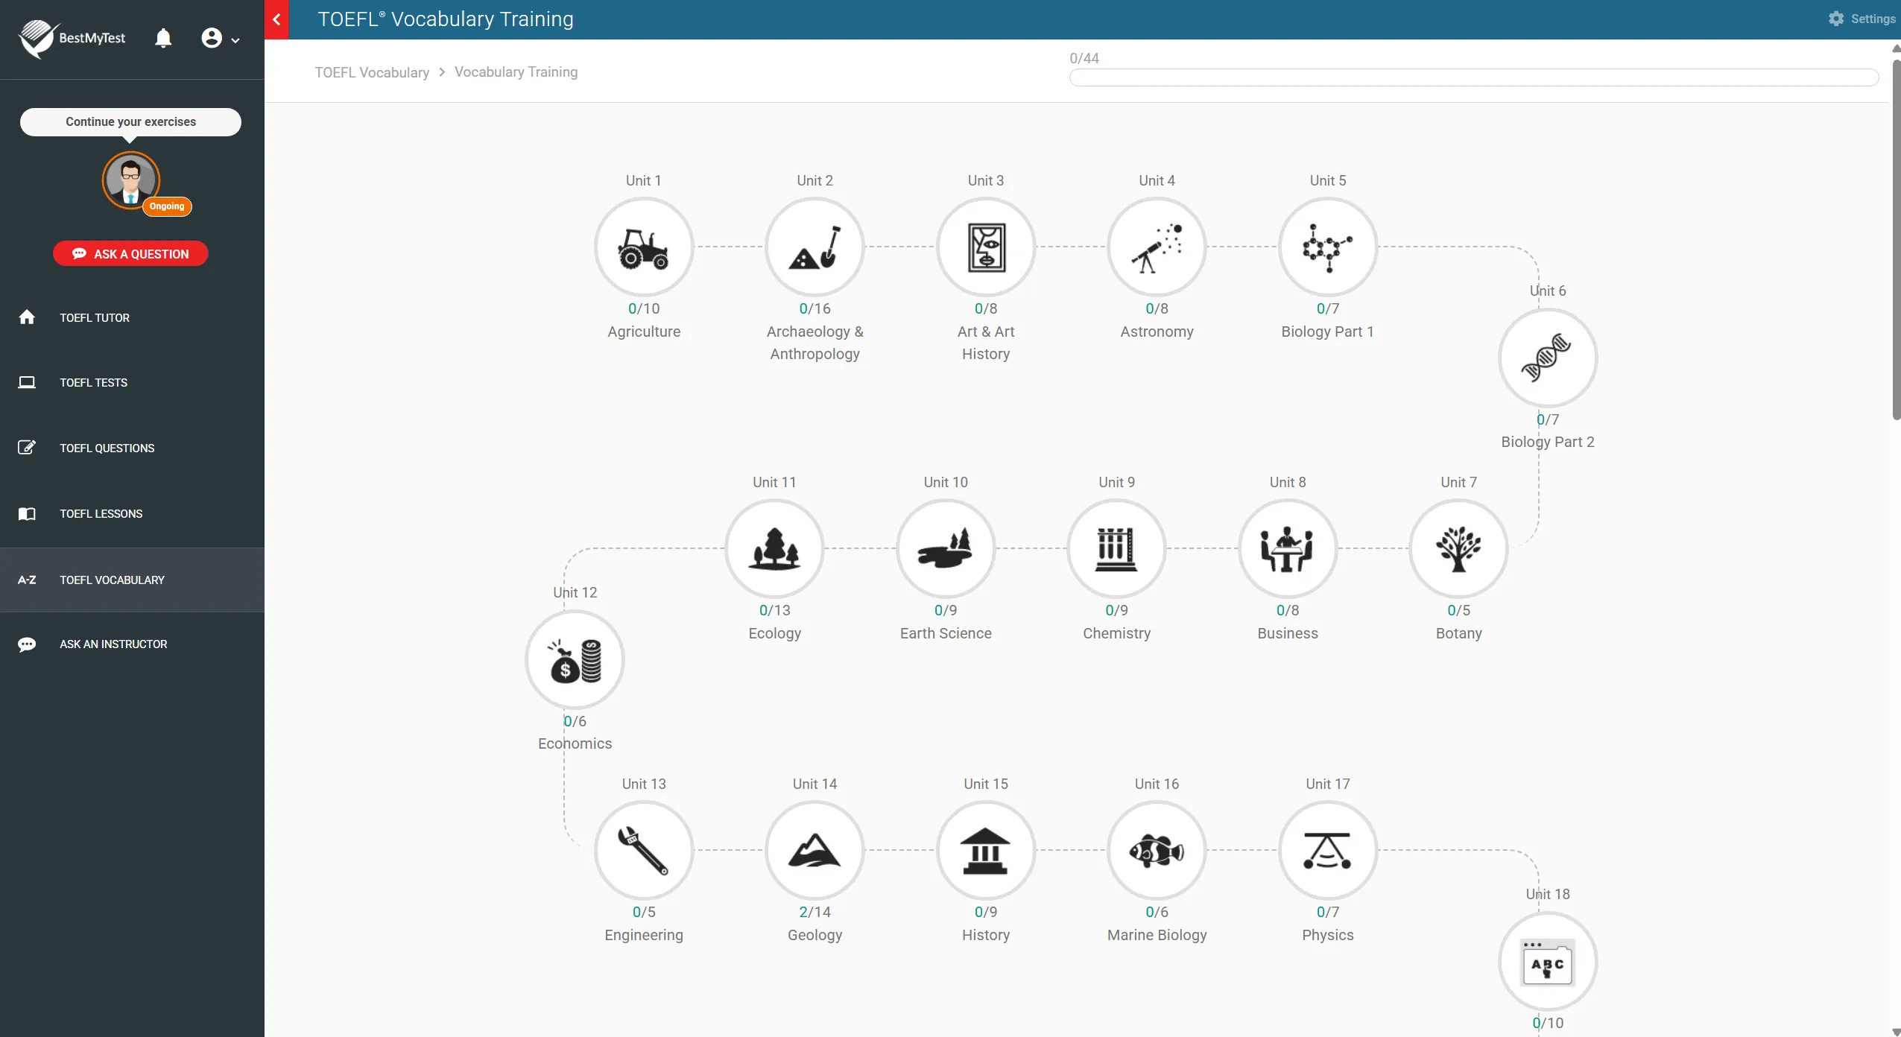Click the notification bell icon

click(x=163, y=38)
